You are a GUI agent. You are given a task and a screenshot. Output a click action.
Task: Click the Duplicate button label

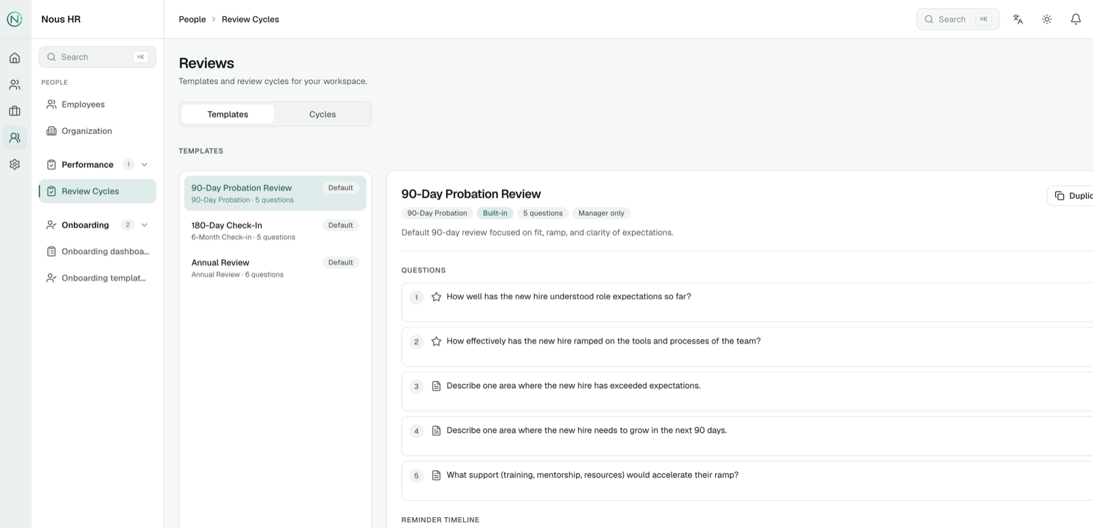pos(1081,196)
